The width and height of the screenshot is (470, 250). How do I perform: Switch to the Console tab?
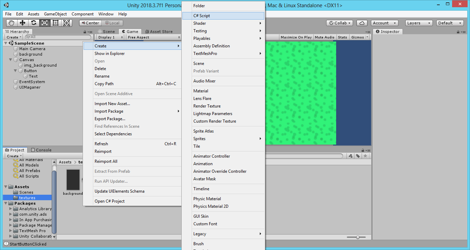(41, 150)
